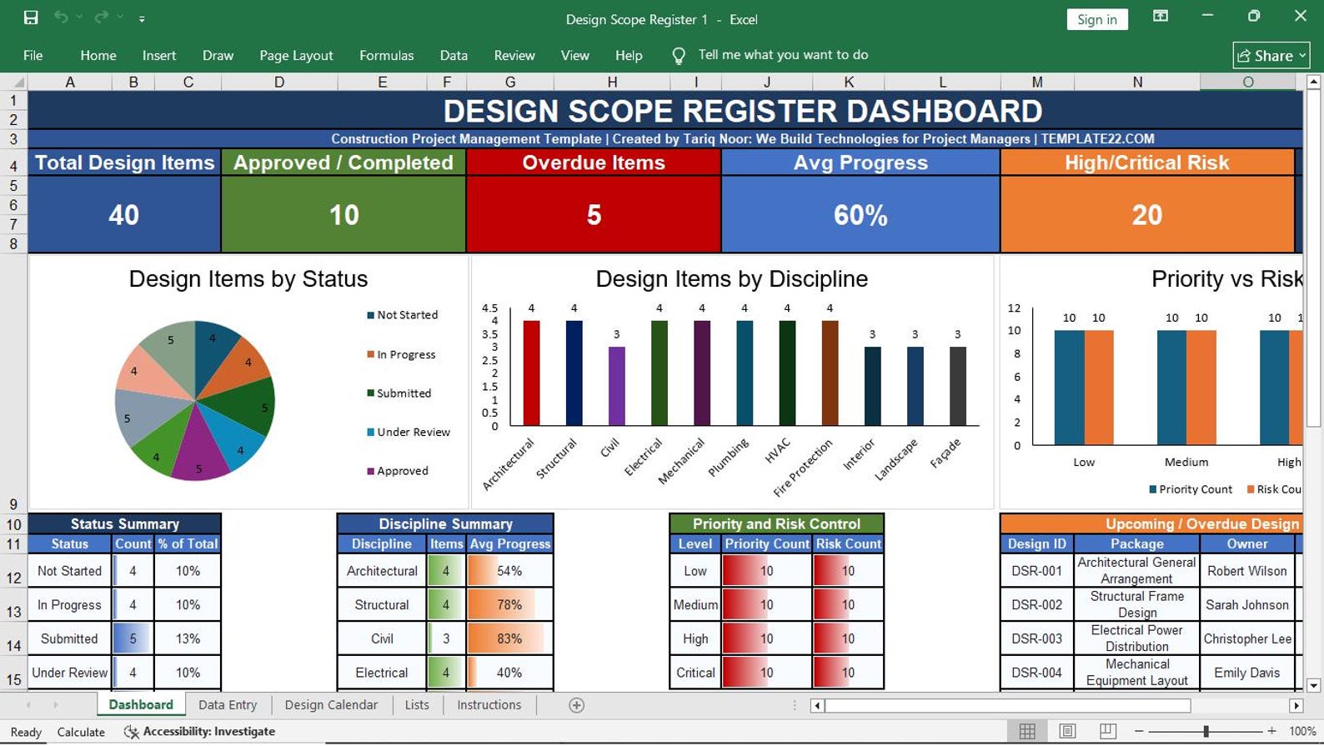
Task: Click the zoom in plus icon
Action: pos(1271,731)
